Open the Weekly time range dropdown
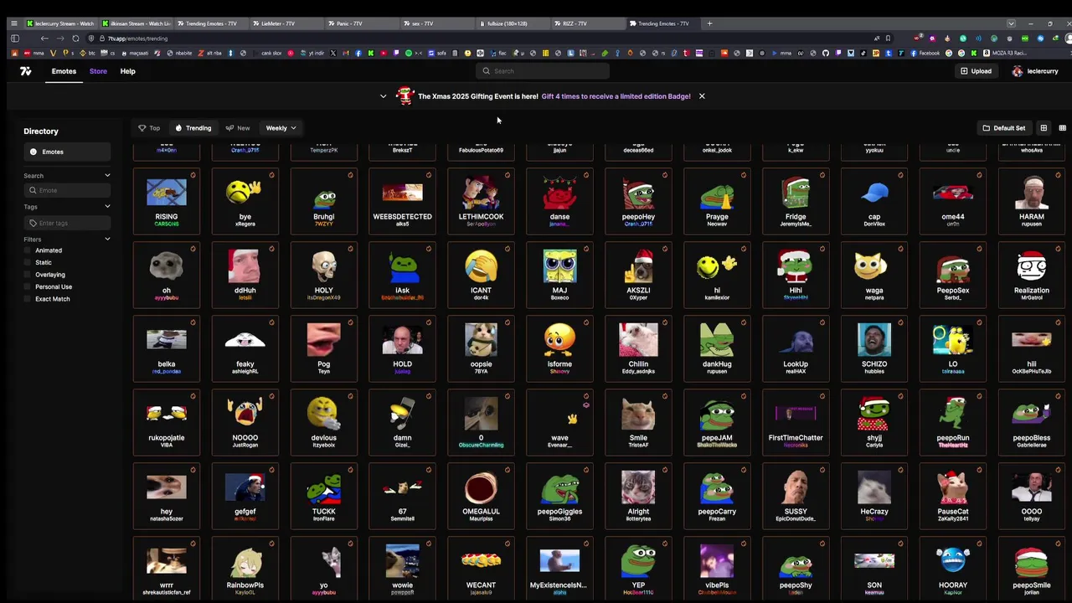This screenshot has height=603, width=1072. click(x=281, y=128)
